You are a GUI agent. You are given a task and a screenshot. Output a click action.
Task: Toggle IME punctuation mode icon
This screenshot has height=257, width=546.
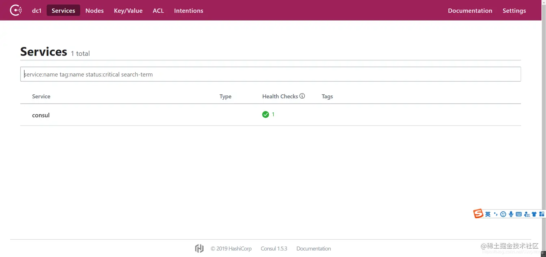[496, 214]
